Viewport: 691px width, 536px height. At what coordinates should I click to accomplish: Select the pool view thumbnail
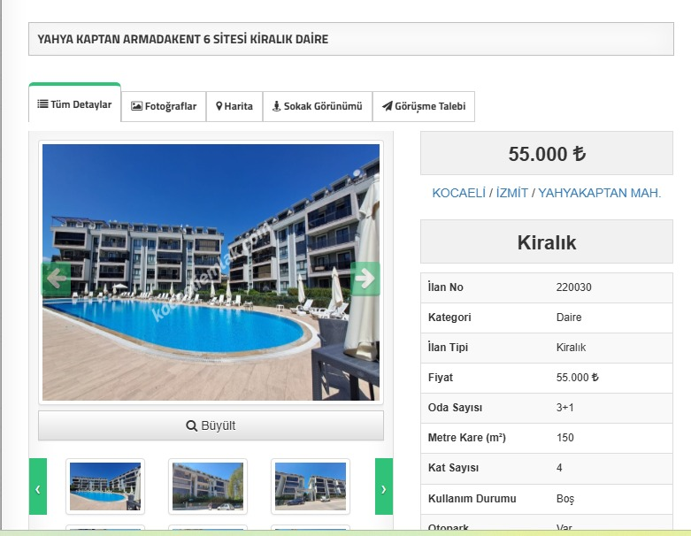coord(105,486)
